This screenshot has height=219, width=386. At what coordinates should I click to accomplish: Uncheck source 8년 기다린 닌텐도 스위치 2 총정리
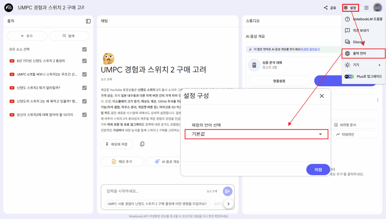pyautogui.click(x=84, y=61)
